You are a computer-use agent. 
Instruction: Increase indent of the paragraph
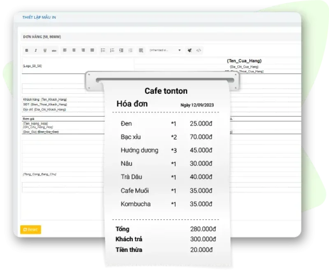[x=121, y=50]
